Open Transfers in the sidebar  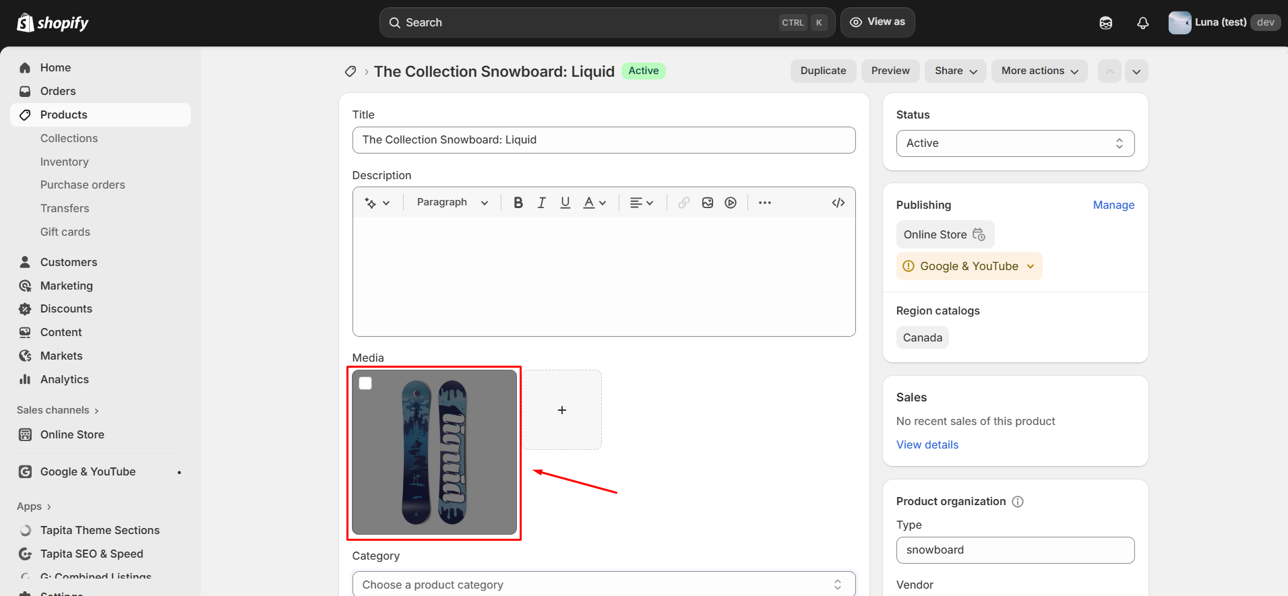point(65,208)
